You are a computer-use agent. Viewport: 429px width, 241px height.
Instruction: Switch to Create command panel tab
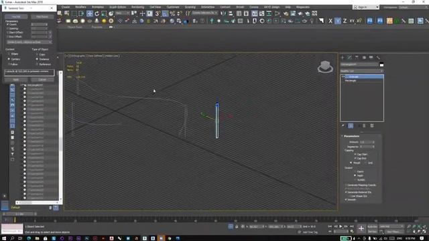click(x=343, y=58)
